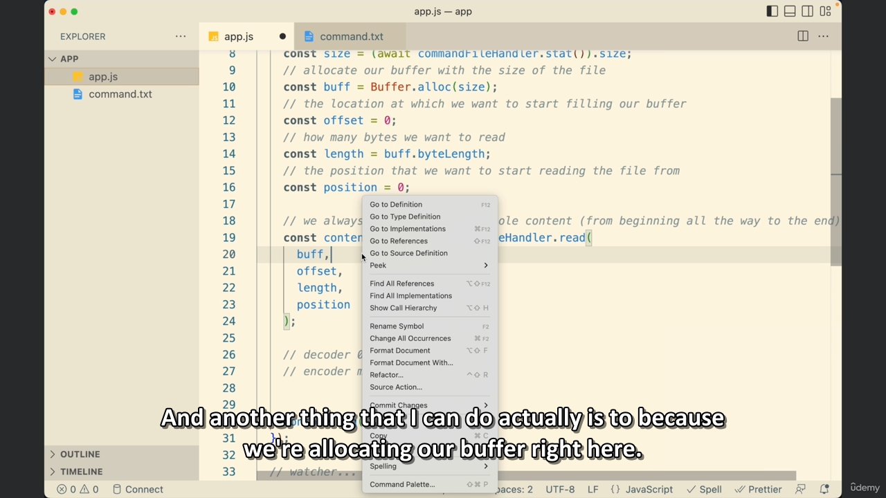The width and height of the screenshot is (886, 498).
Task: Open Explorer's more actions ellipsis
Action: 181,36
